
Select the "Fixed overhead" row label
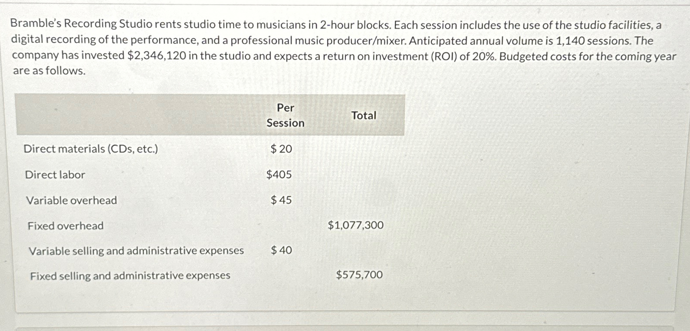tap(66, 226)
